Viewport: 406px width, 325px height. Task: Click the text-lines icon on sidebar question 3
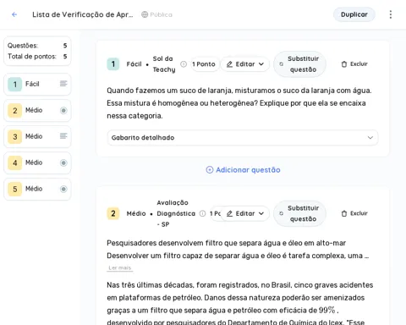[x=63, y=136]
